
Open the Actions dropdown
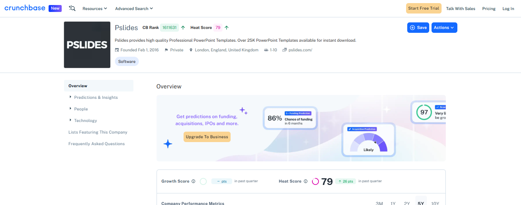pos(444,27)
